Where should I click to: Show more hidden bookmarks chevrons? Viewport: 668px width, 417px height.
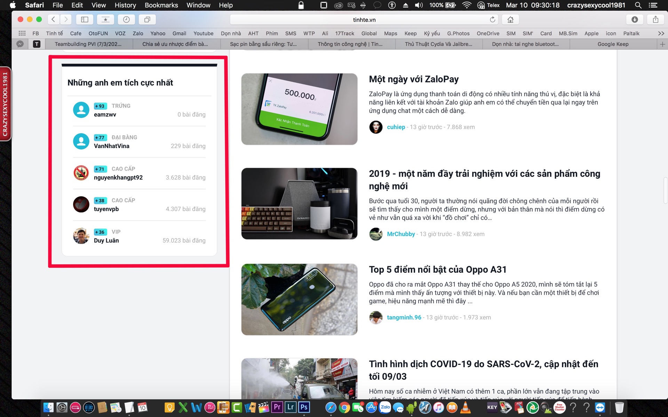[661, 33]
